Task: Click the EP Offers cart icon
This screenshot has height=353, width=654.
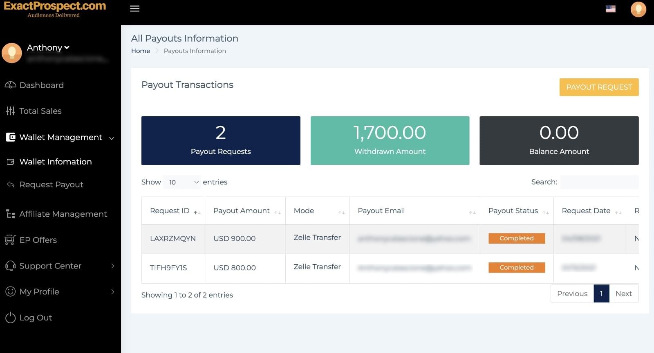Action: 10,240
